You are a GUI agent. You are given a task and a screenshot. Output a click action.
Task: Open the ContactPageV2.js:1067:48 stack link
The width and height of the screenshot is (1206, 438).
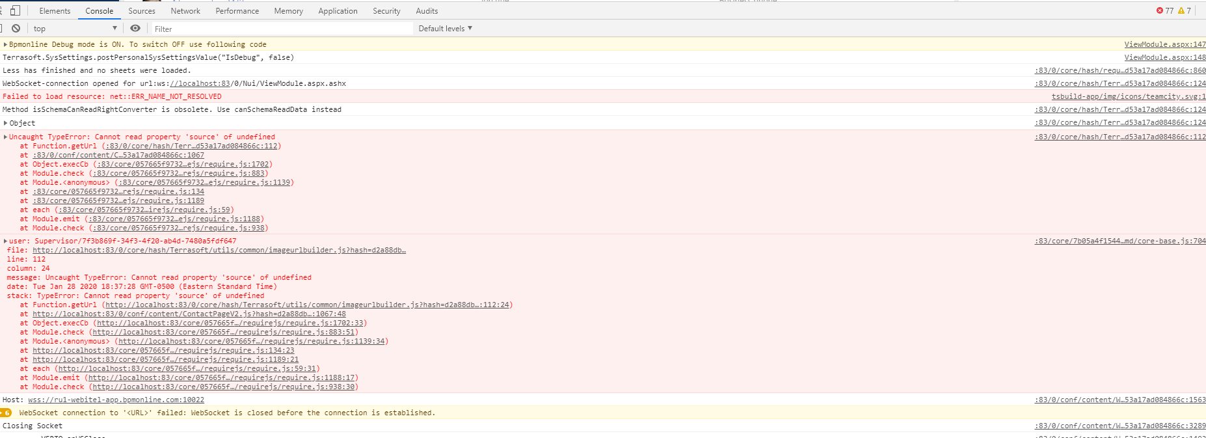(189, 314)
